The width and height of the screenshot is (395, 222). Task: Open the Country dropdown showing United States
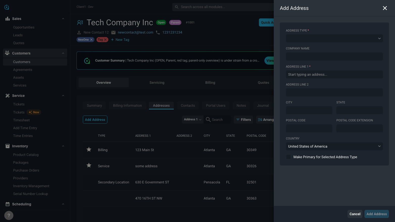click(334, 146)
